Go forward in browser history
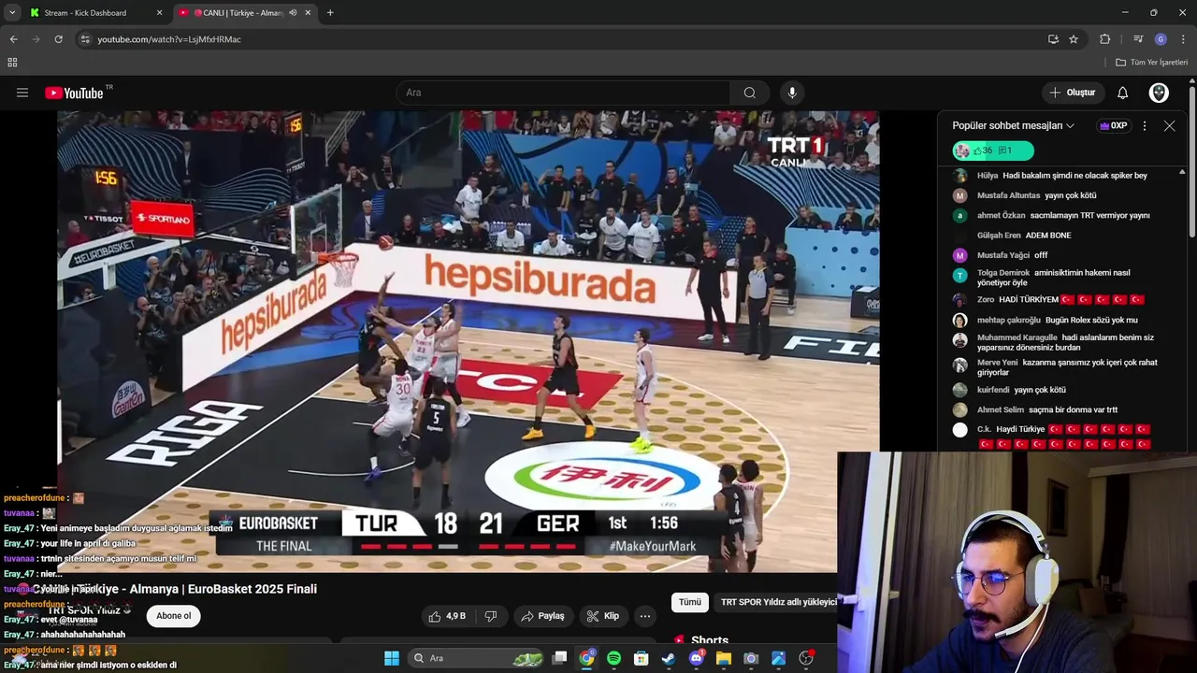Screen dimensions: 1197x673 tap(36, 39)
